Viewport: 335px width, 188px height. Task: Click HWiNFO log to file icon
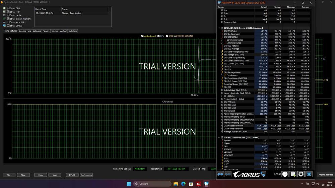coord(293,174)
